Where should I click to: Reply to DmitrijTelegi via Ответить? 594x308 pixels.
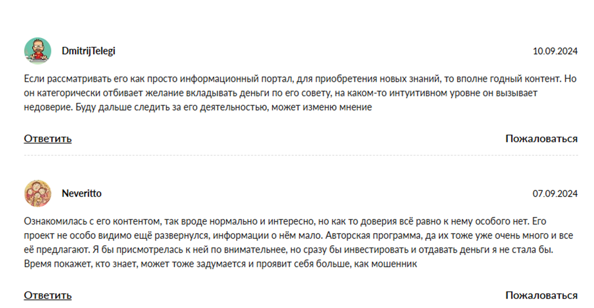coord(48,139)
